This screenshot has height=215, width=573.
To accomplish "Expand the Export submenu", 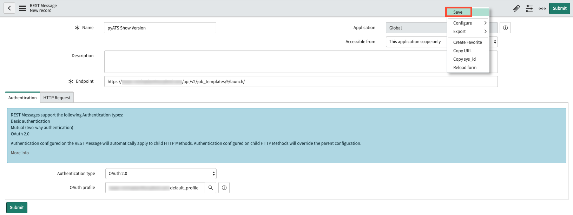I will click(x=469, y=32).
